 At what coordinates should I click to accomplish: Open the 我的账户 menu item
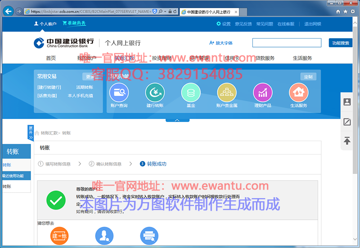tap(87, 58)
